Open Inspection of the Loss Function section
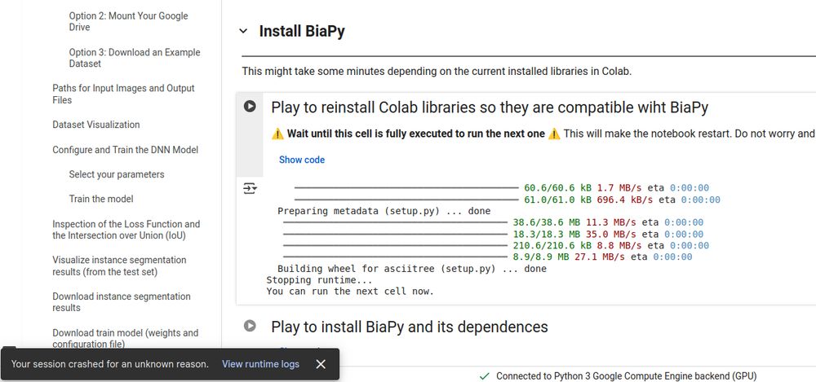The width and height of the screenshot is (816, 382). [126, 230]
